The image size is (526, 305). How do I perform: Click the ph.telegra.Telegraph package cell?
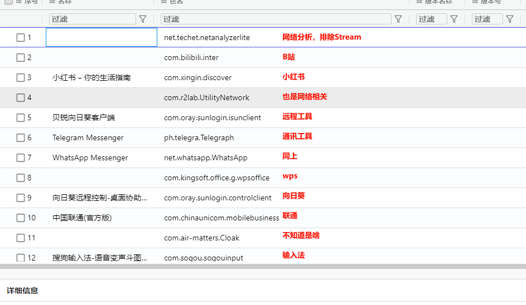[199, 138]
